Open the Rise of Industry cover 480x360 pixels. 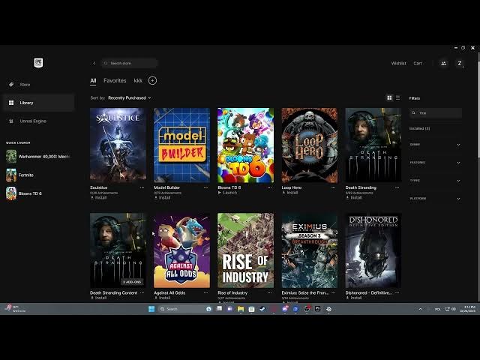(x=245, y=250)
